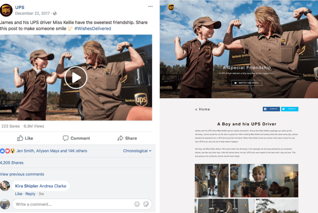This screenshot has width=318, height=213.
Task: Open the #WishesDelivered hashtag
Action: (x=93, y=29)
